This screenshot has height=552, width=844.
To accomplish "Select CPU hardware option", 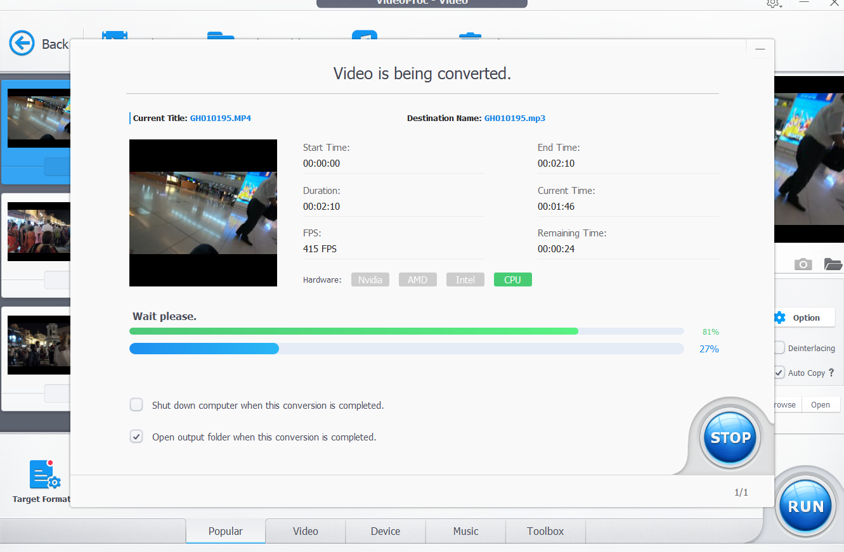I will [513, 279].
